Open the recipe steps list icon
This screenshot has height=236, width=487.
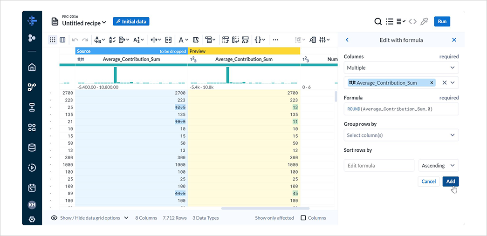(x=389, y=21)
